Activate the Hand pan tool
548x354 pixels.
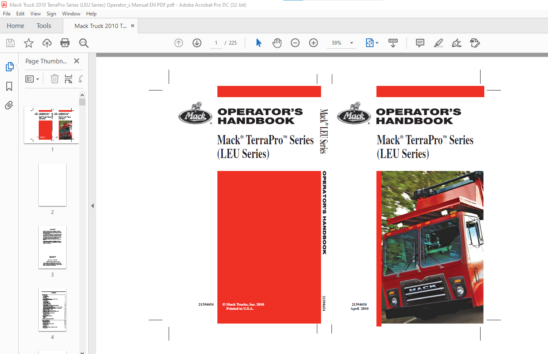coord(277,43)
